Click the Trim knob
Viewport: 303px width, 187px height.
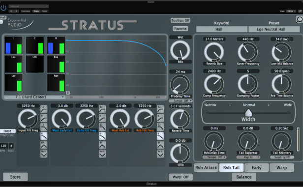[x=181, y=153]
